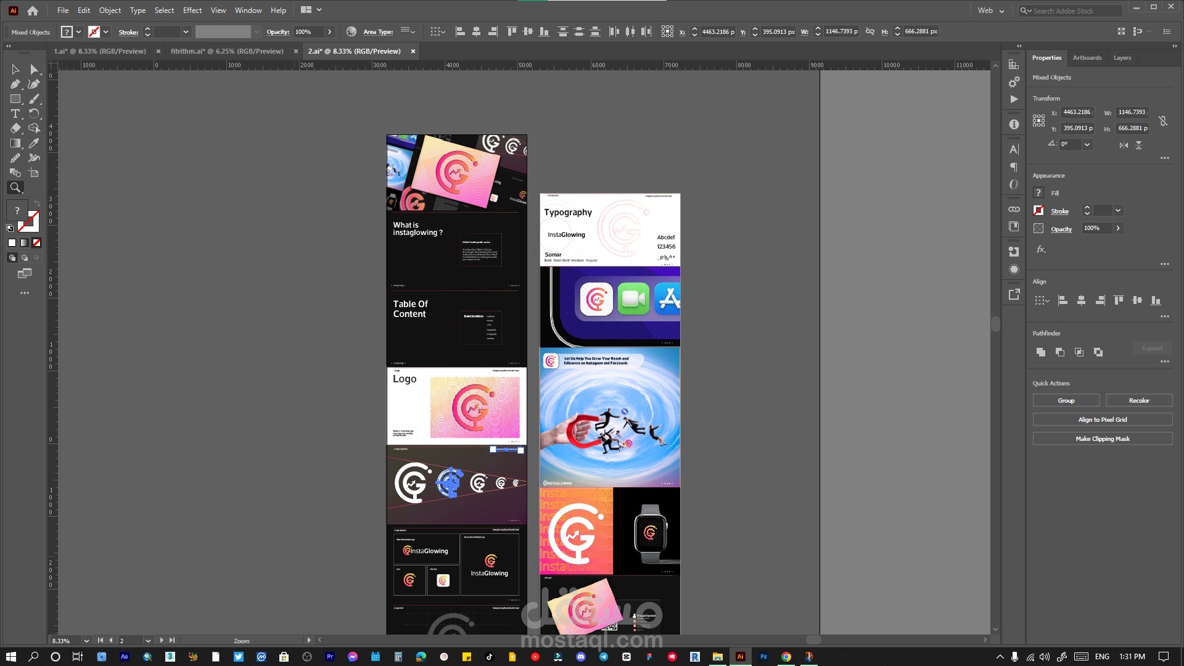The height and width of the screenshot is (666, 1184).
Task: Open the rotation angle dropdown
Action: tap(1087, 144)
